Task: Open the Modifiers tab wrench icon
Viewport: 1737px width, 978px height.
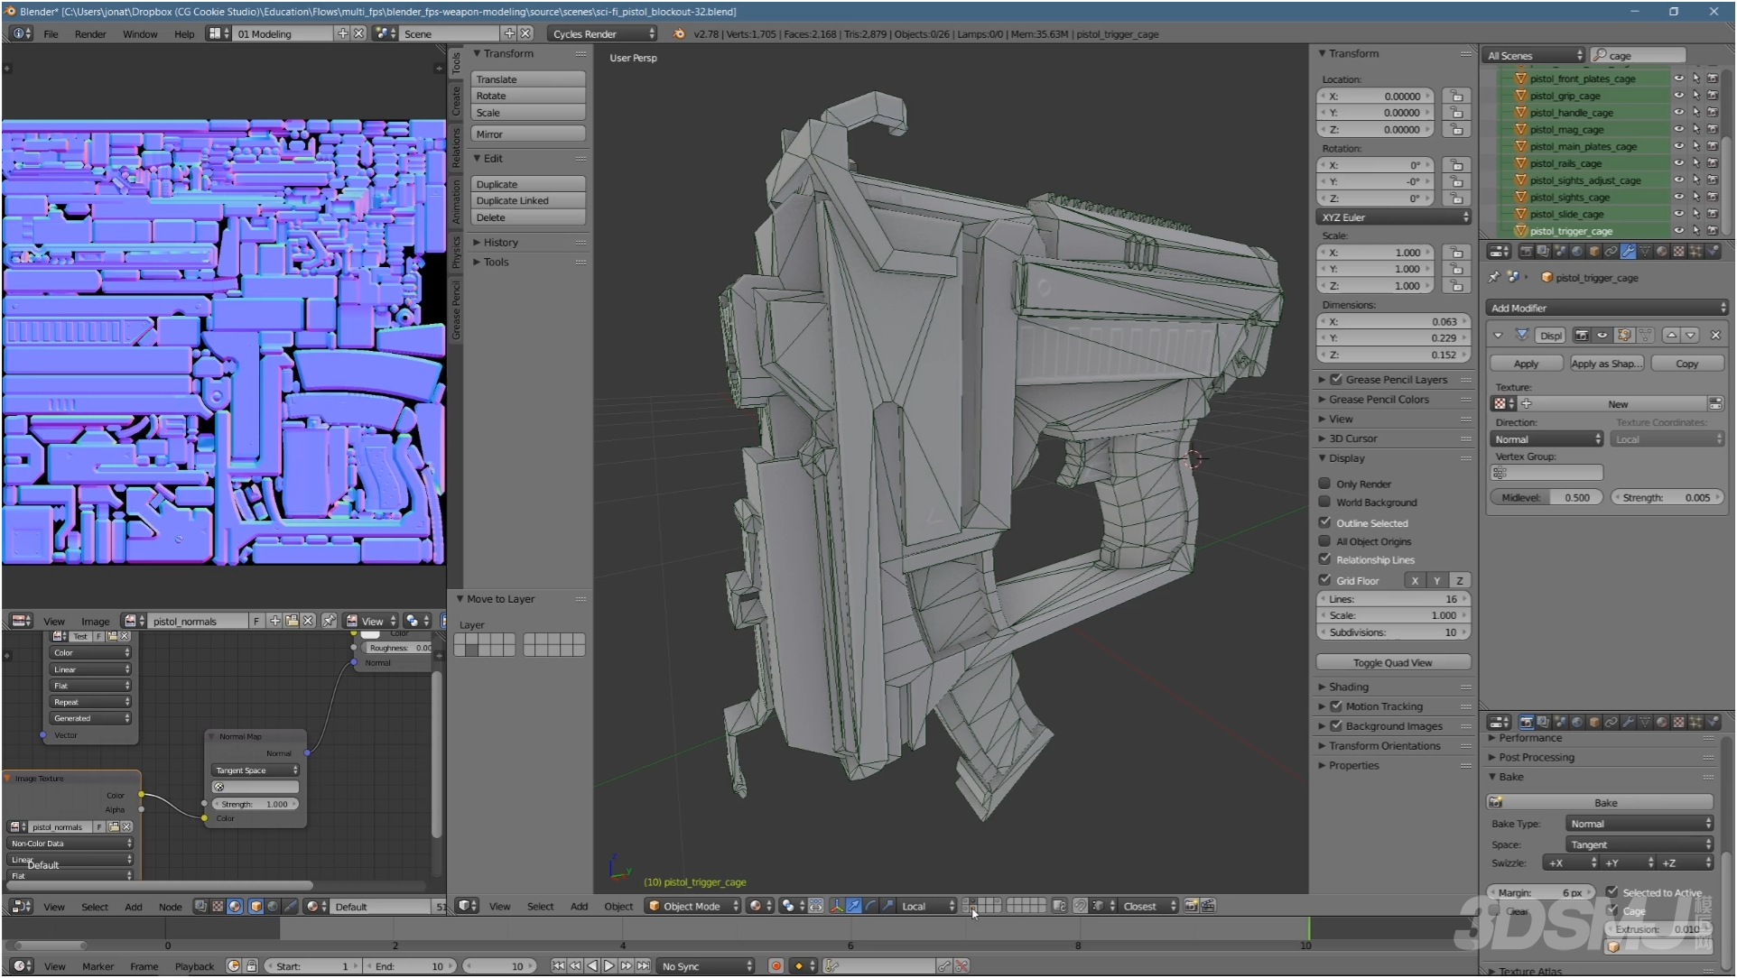Action: click(1628, 252)
